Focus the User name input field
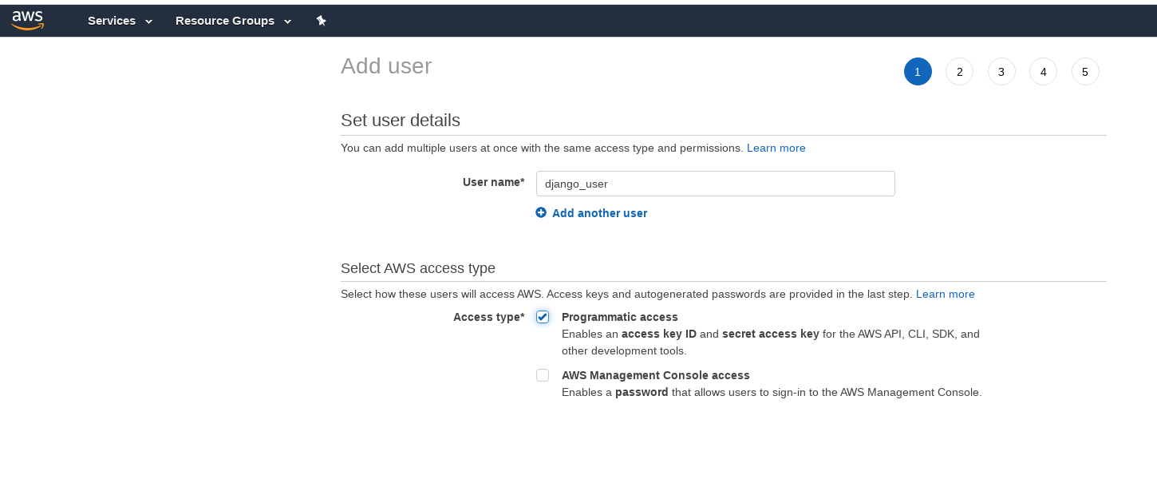 click(715, 184)
